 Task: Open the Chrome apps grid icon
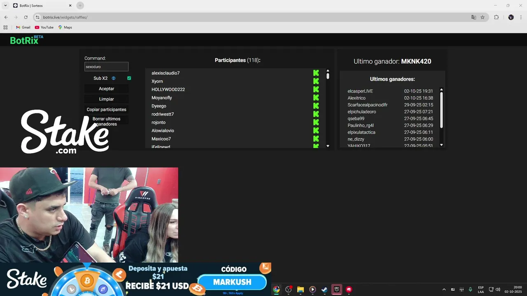point(5,28)
